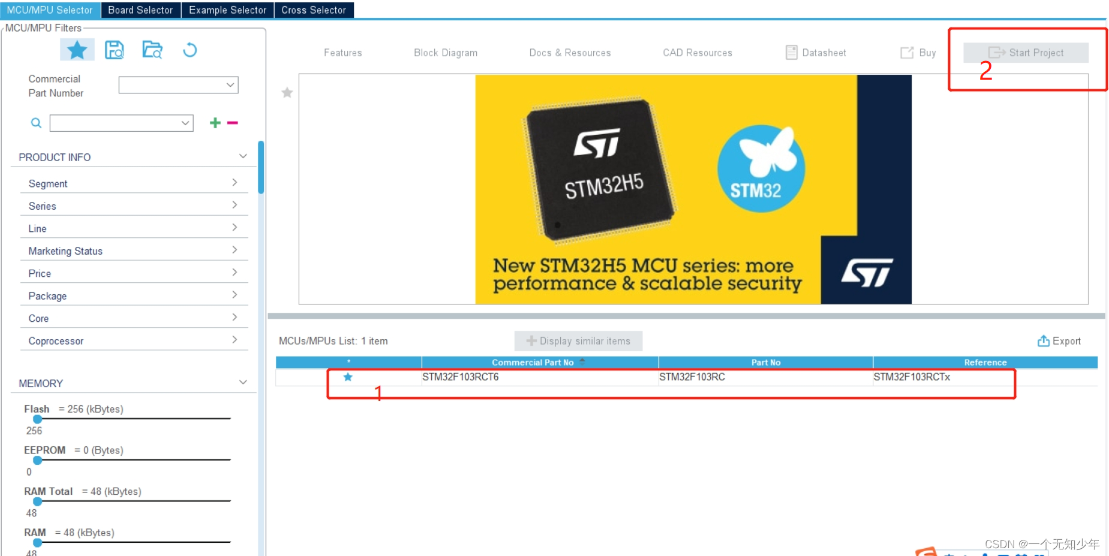Expand the Package filter
Screen dimensions: 1109x556
235,295
